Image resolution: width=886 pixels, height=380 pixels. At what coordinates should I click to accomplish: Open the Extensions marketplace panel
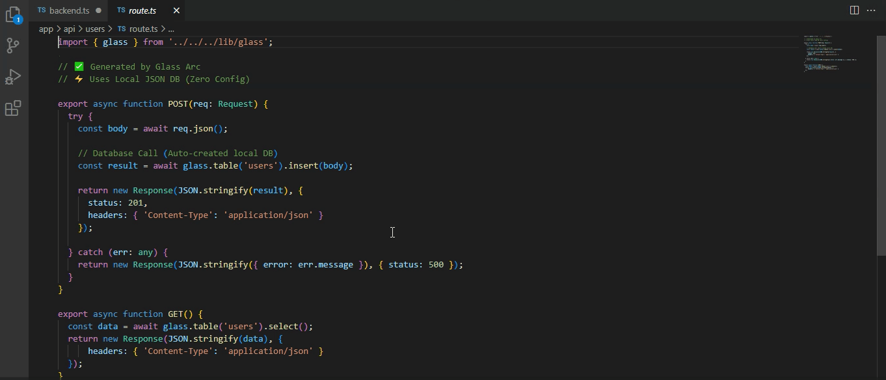pyautogui.click(x=13, y=108)
